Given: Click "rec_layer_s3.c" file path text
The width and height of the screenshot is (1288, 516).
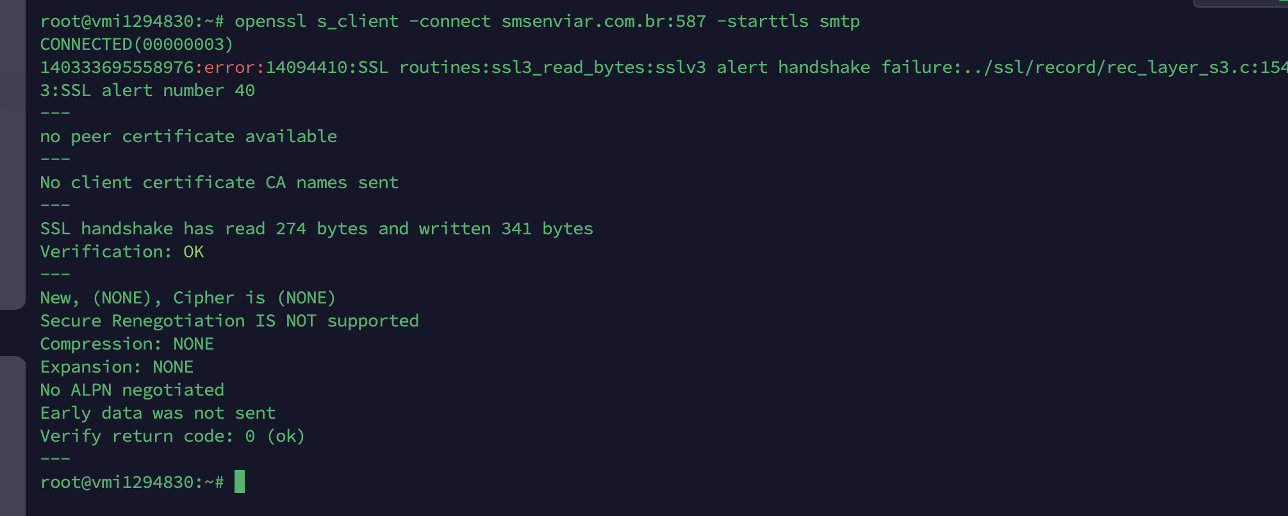Looking at the screenshot, I should click(1173, 67).
